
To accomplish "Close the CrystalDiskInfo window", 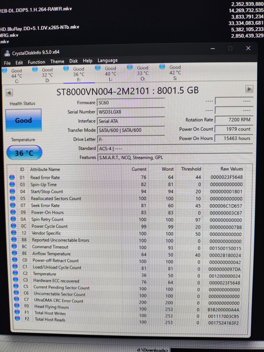I will pos(248,48).
